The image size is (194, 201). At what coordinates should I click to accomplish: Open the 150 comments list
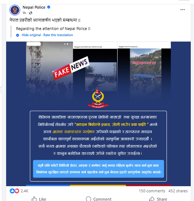coord(152,191)
